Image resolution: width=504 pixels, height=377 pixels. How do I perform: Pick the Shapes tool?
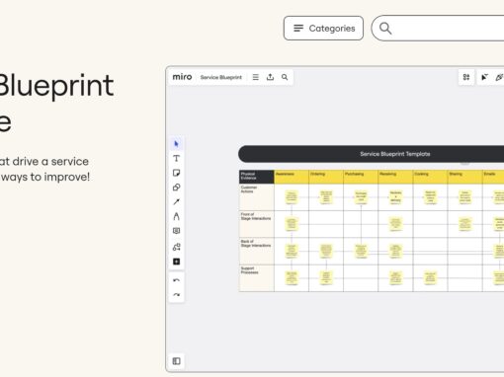176,188
